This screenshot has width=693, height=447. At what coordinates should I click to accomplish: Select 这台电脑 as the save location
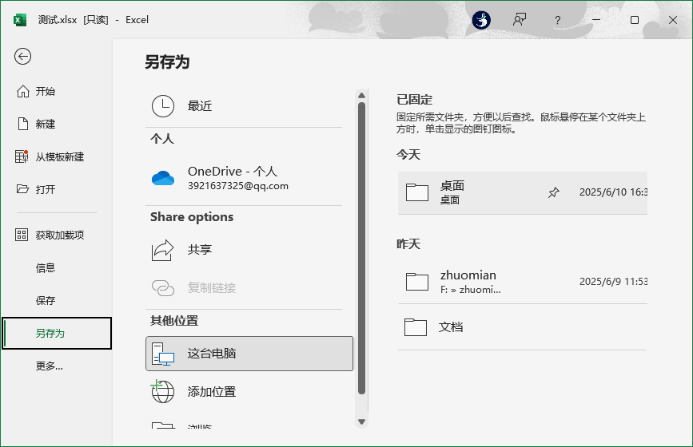(x=249, y=354)
